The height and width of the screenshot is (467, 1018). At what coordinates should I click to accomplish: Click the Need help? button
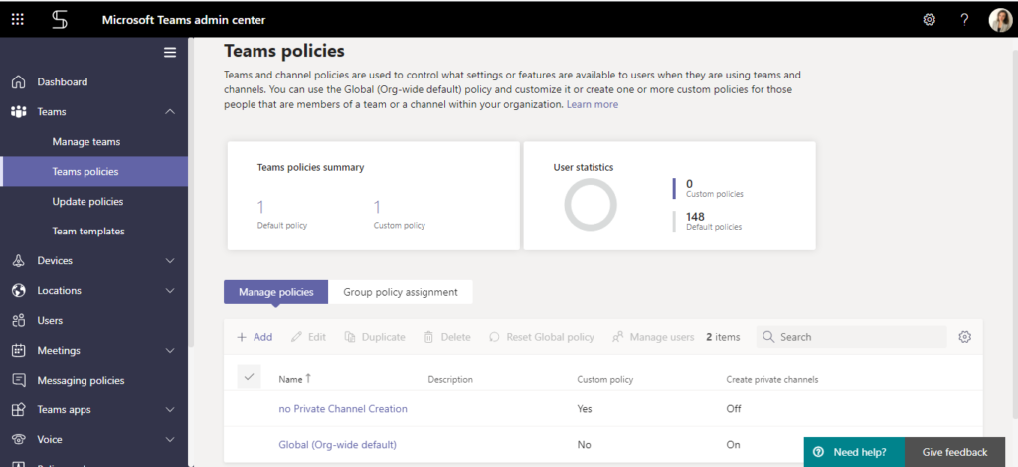tap(854, 452)
